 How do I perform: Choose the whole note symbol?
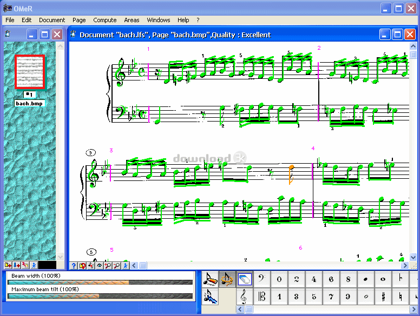(x=383, y=279)
